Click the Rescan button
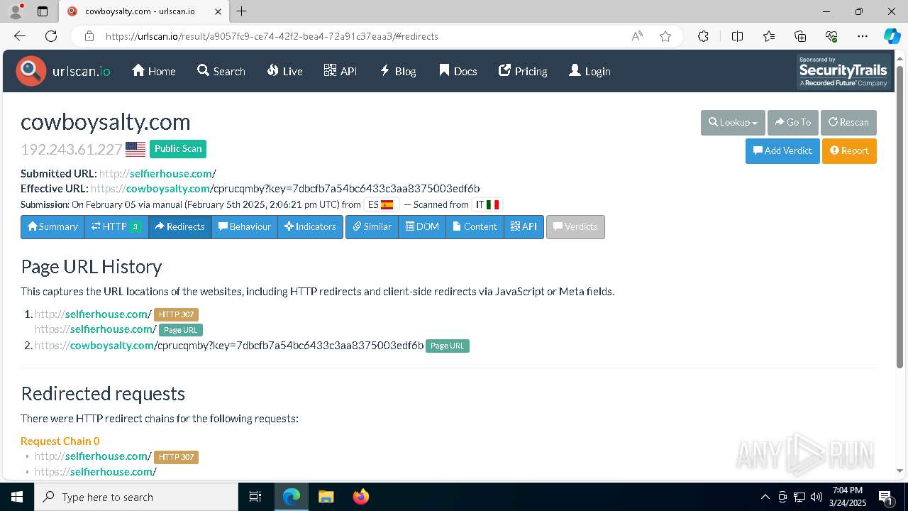Screen dimensions: 908x511 pos(848,122)
